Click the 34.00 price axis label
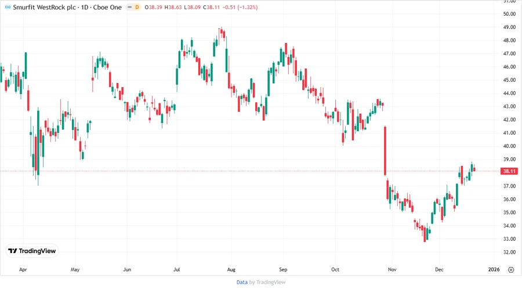Viewport: 522px width, 289px height. coord(509,225)
